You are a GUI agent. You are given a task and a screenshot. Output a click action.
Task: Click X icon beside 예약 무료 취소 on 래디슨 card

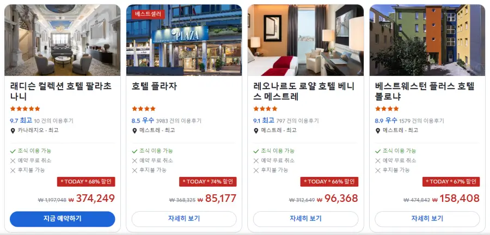tap(13, 161)
